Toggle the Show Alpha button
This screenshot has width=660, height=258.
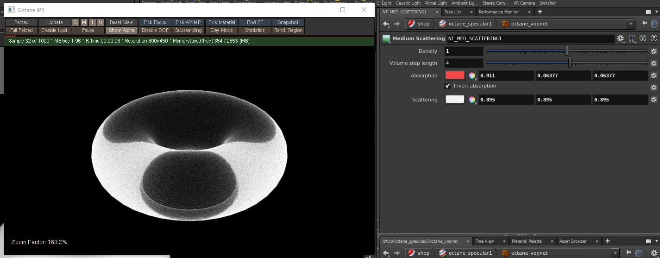[122, 31]
